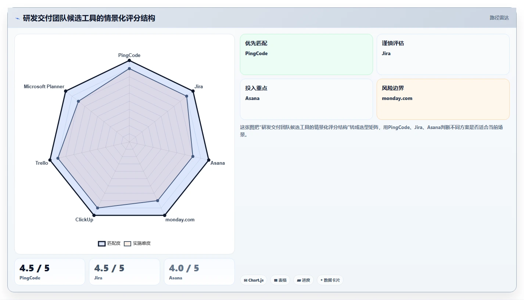Toggle the 实施难度 legend swatch
524x300 pixels.
pos(128,243)
